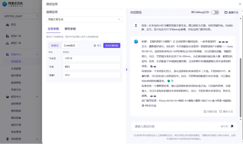
Task: Click the 应用中心 section icon
Action: pyautogui.click(x=7, y=54)
